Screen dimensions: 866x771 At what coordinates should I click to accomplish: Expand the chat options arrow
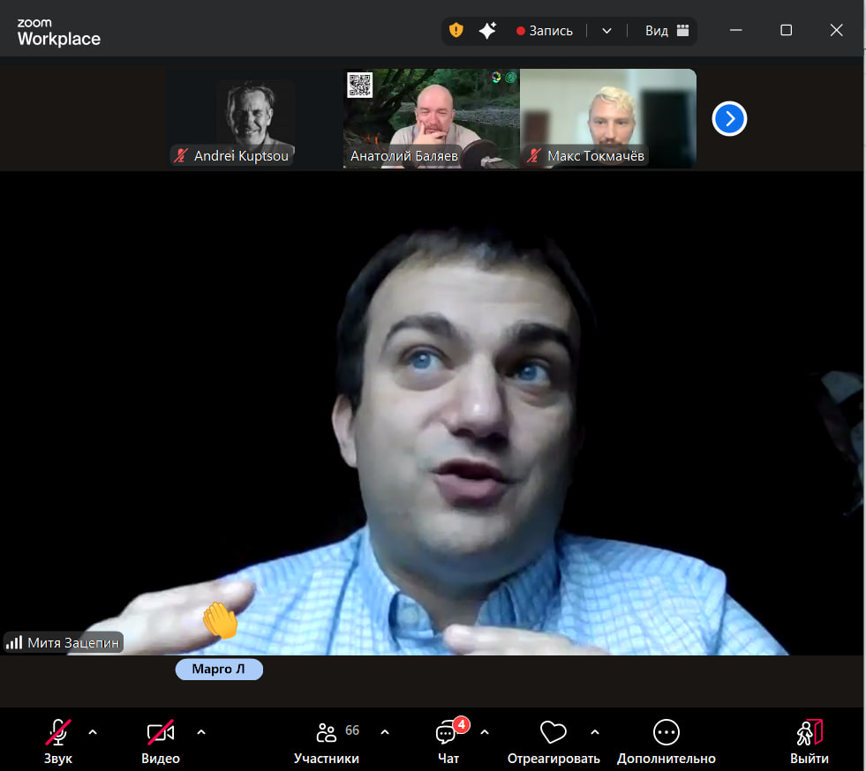coord(484,731)
